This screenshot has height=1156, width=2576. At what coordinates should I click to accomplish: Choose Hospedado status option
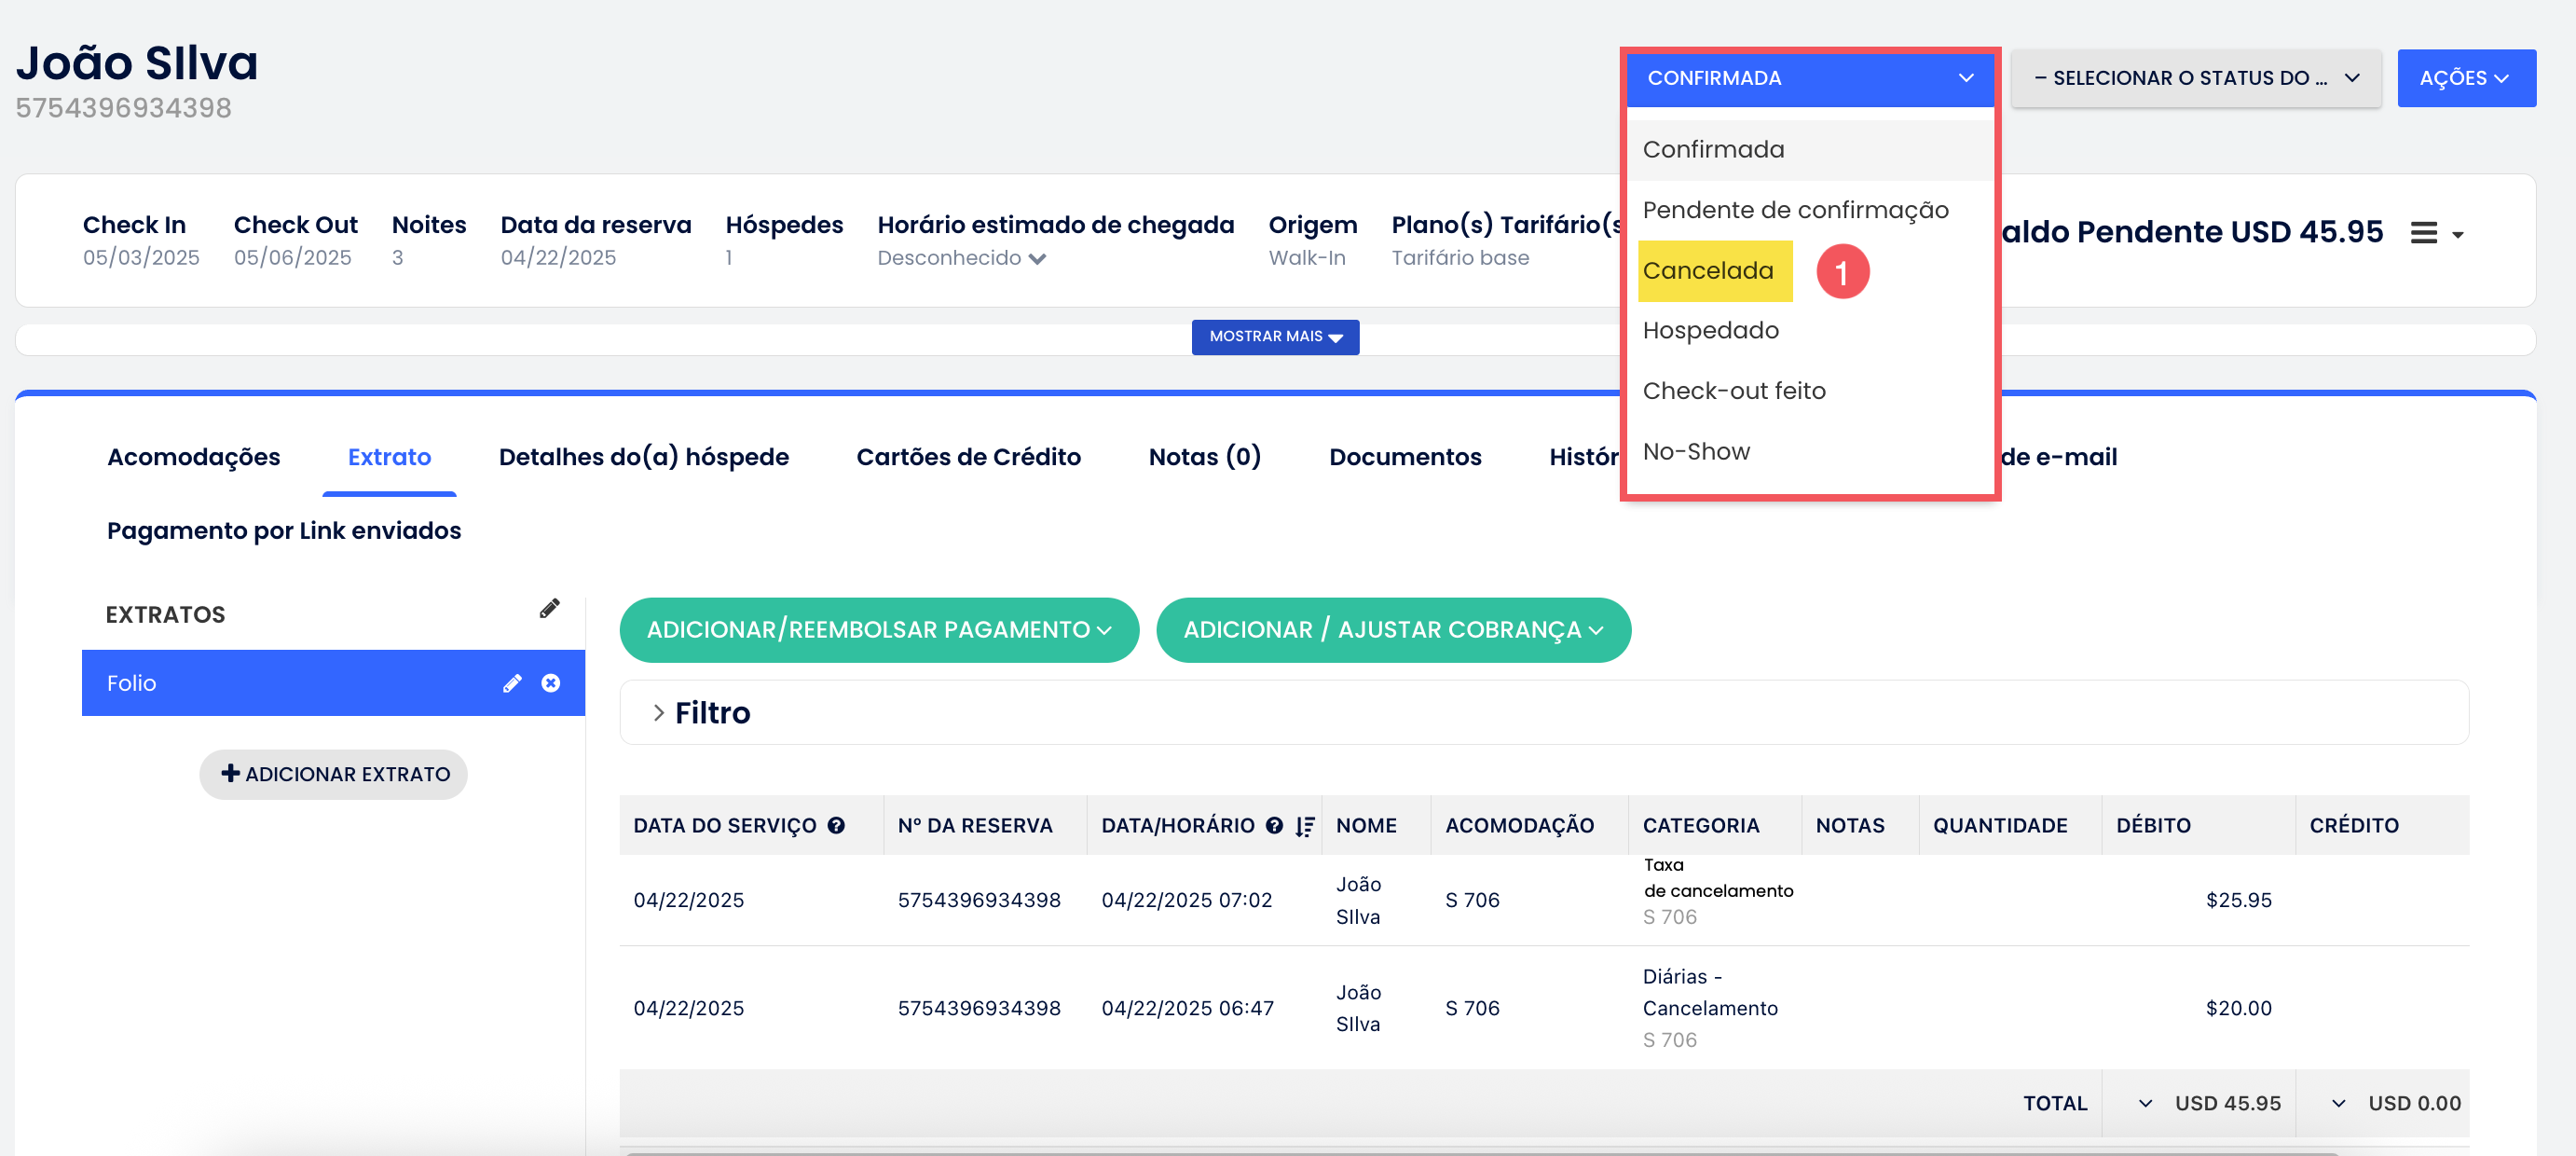point(1710,330)
